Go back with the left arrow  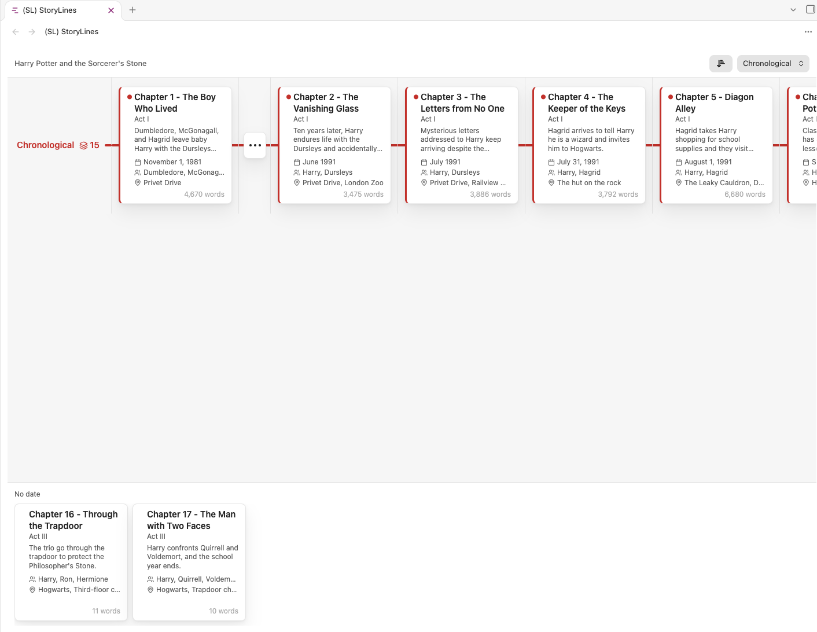[16, 32]
